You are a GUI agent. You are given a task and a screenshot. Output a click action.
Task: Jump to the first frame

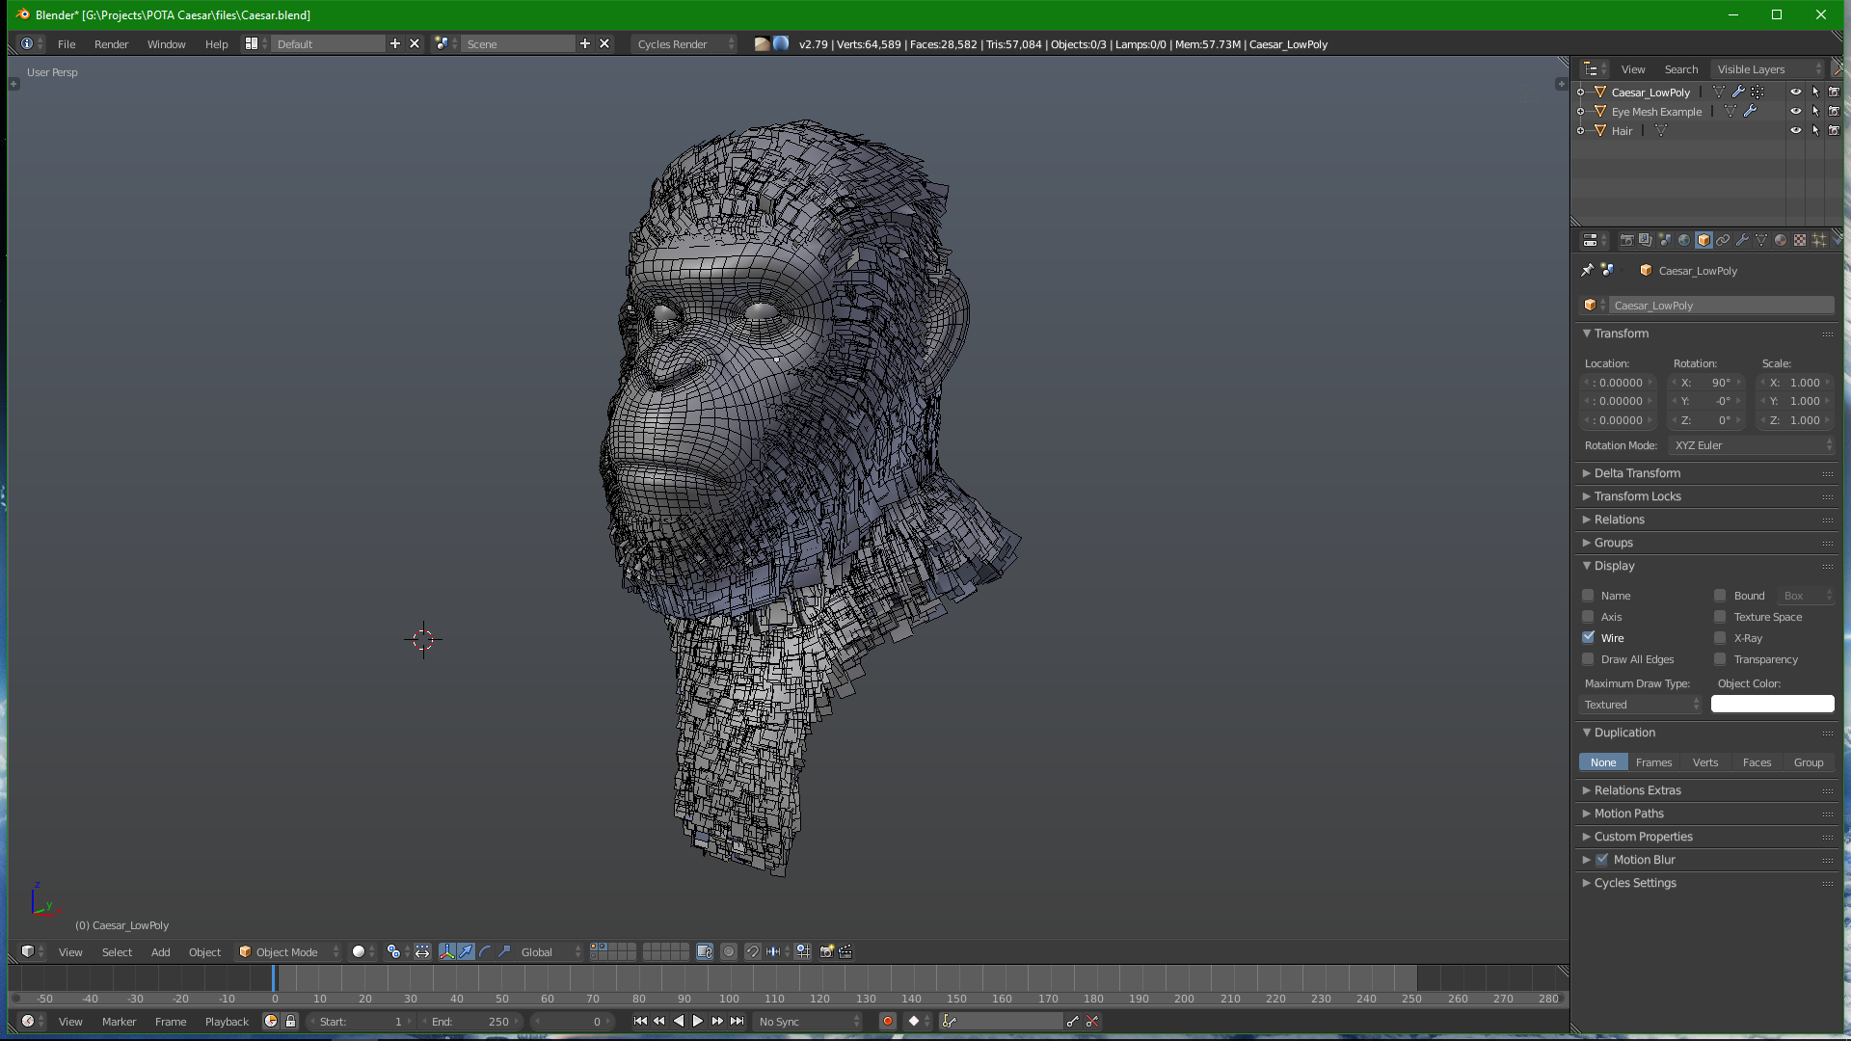pyautogui.click(x=640, y=1021)
